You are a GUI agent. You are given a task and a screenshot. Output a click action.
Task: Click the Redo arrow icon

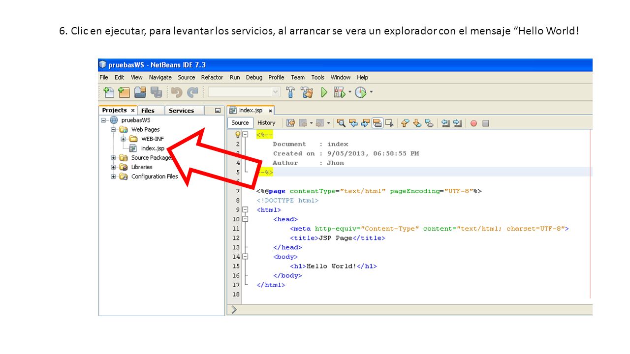[x=192, y=92]
